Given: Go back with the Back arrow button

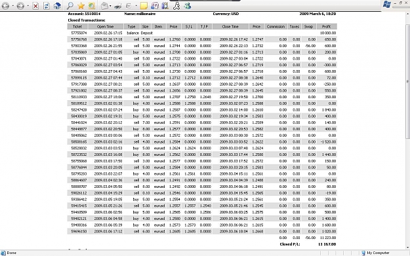Looking at the screenshot, I should [x=5, y=6].
